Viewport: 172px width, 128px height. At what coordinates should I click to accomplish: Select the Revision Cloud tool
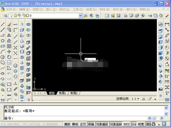click(3, 63)
